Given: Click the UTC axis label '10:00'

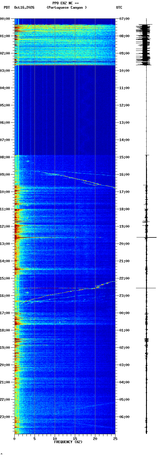Looking at the screenshot, I should click(x=124, y=71).
